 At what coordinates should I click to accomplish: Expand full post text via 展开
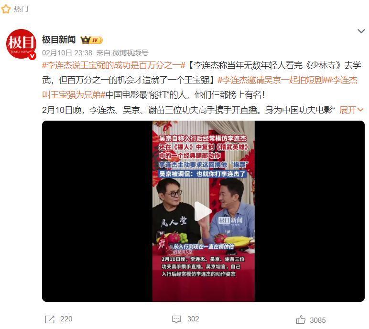click(351, 110)
